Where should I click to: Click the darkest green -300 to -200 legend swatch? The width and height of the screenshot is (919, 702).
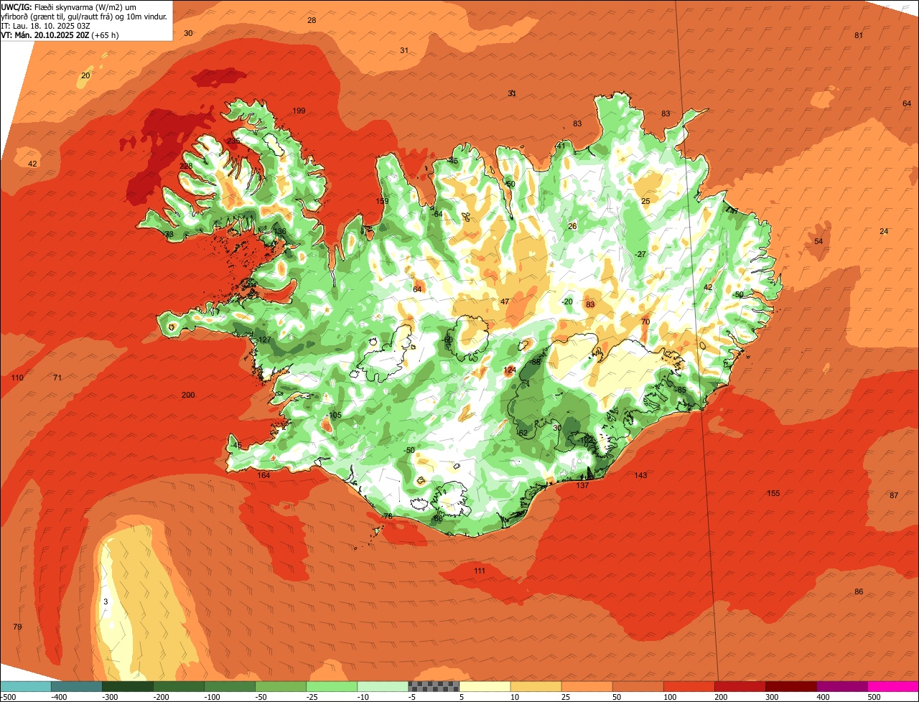click(127, 686)
